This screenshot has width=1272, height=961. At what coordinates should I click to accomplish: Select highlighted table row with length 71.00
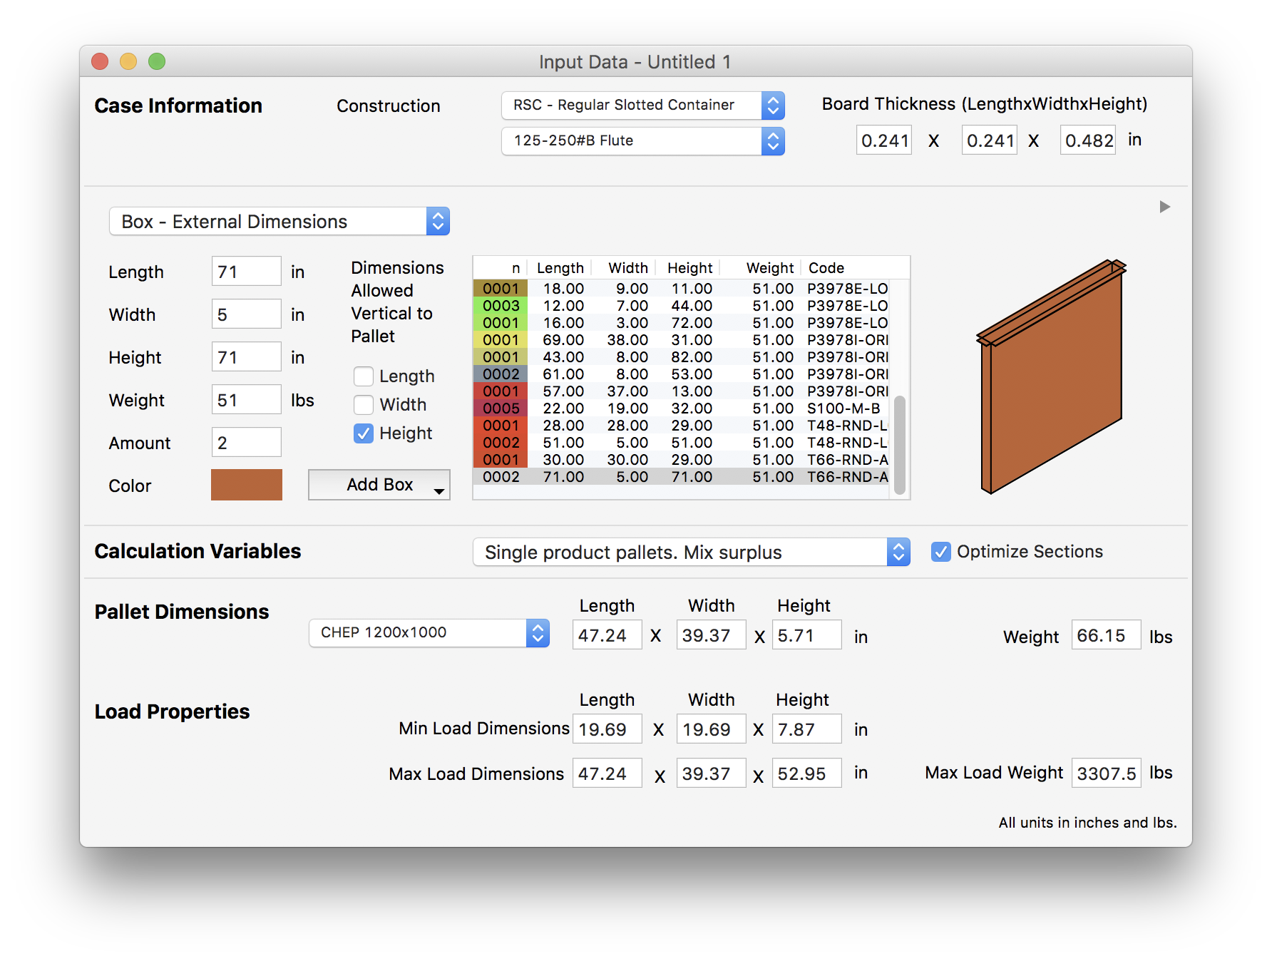[x=682, y=477]
